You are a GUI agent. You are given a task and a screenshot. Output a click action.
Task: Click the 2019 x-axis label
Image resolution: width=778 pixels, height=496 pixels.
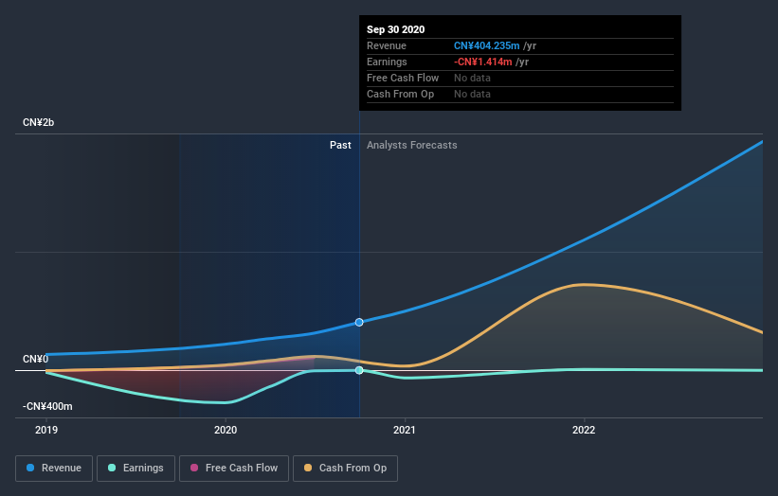point(46,430)
